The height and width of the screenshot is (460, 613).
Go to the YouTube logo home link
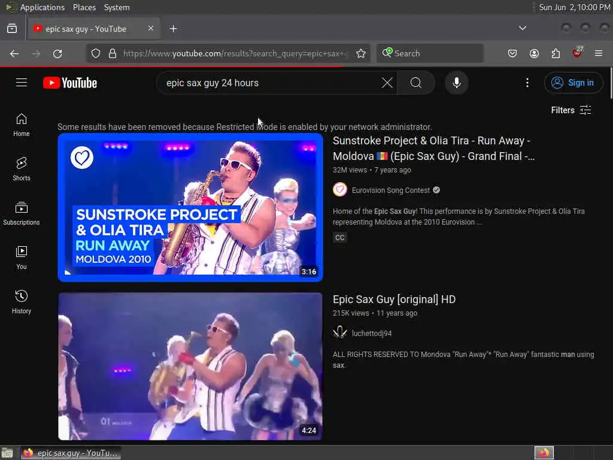[x=70, y=83]
